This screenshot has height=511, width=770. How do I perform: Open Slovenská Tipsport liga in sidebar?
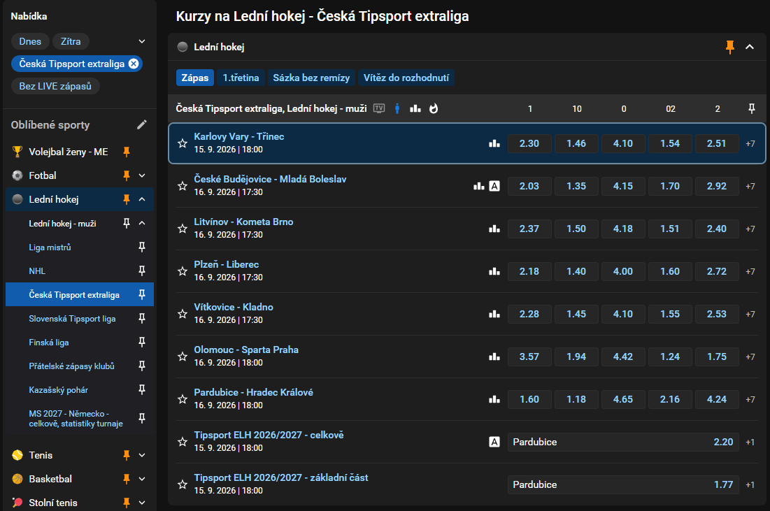coord(72,319)
